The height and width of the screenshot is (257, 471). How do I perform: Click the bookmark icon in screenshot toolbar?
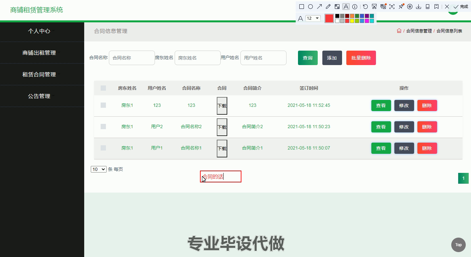436,7
